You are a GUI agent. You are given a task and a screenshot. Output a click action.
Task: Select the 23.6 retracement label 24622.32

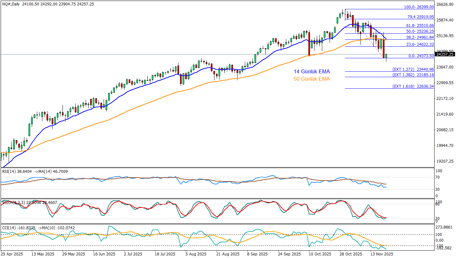coord(417,44)
